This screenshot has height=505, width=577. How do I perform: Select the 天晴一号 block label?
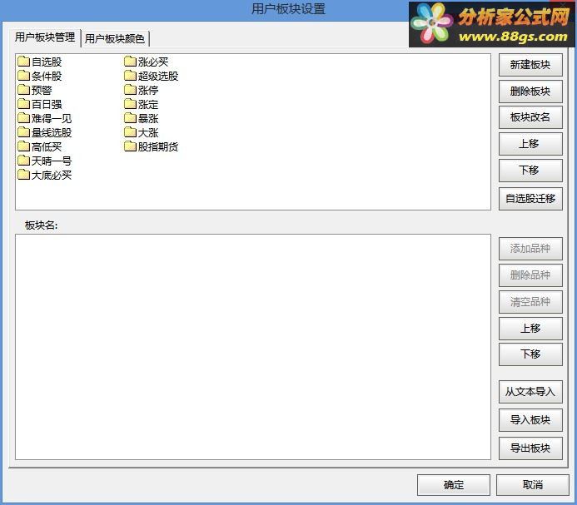52,161
